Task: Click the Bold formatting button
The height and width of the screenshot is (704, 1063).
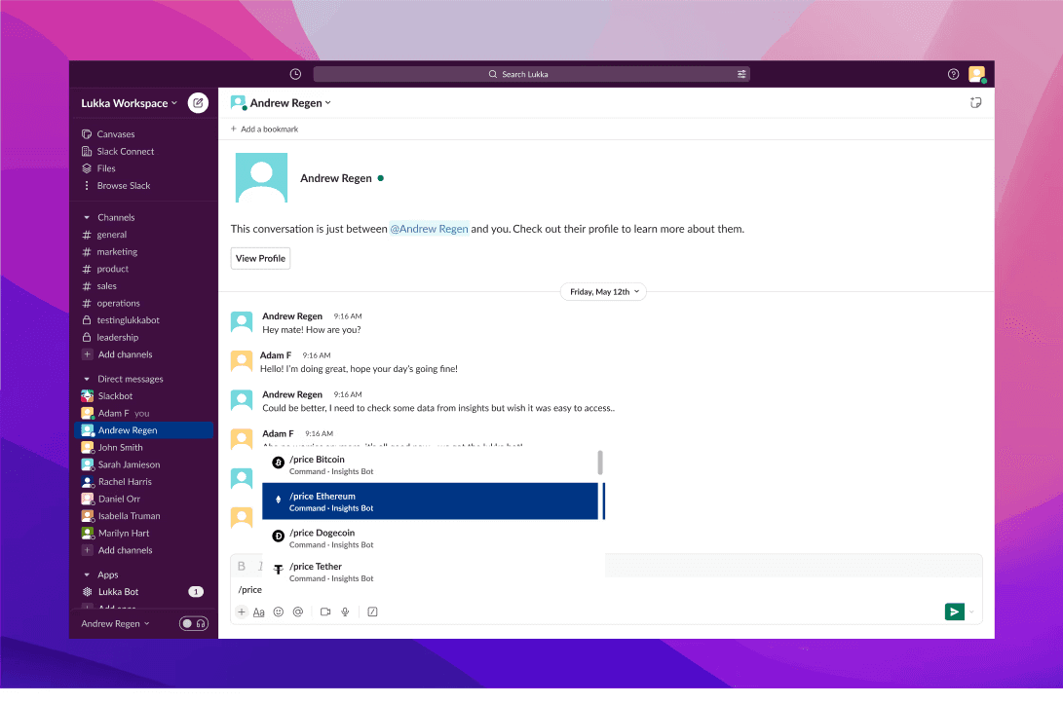Action: click(x=242, y=566)
